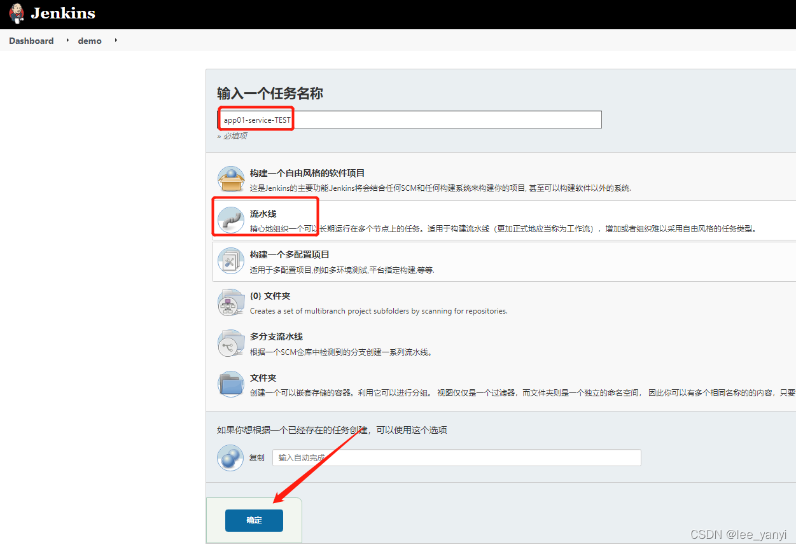Choose 构建一个自由风格的软件项目 title

click(x=307, y=173)
